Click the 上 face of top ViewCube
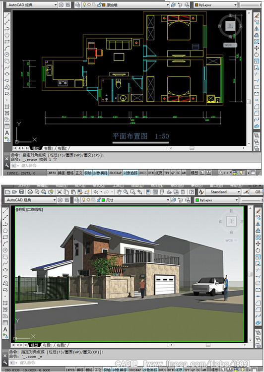264x372 pixels. (230, 26)
